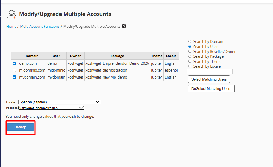Click the demo user cell
The width and height of the screenshot is (273, 167).
[x=56, y=63]
